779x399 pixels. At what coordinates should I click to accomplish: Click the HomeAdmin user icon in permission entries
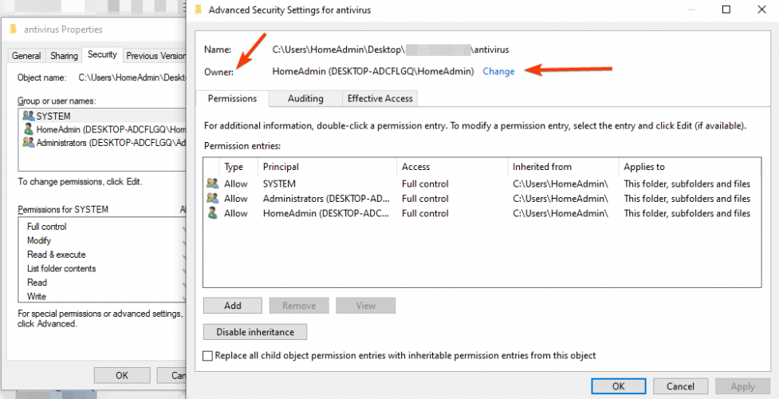click(x=212, y=213)
